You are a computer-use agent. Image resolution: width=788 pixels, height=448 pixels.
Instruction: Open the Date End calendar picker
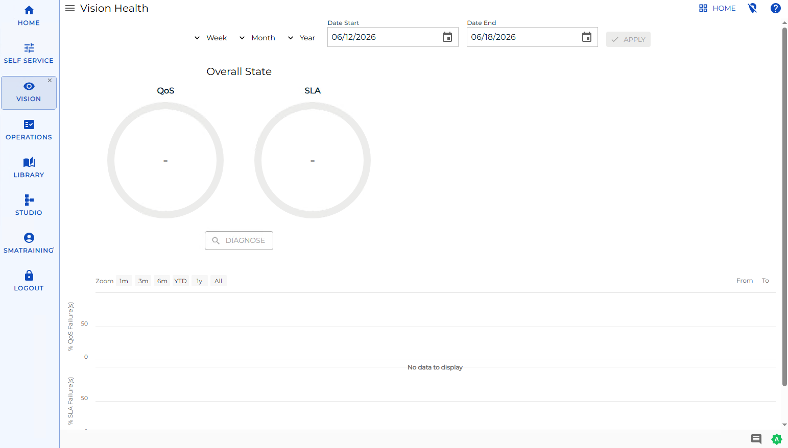[587, 37]
